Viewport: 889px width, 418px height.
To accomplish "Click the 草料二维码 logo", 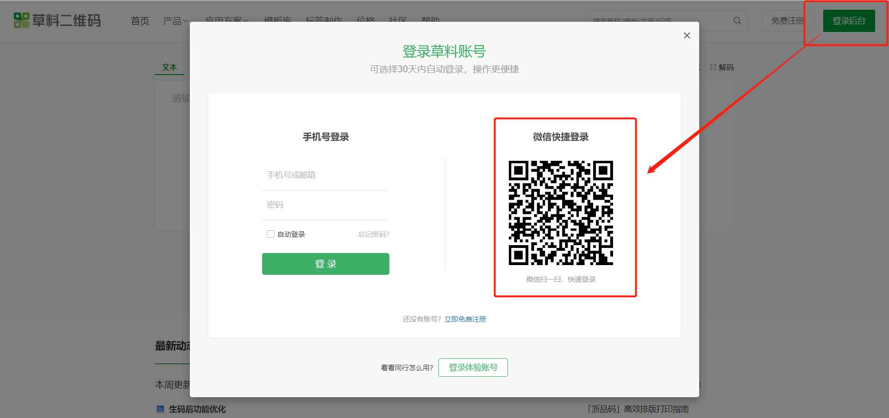I will (57, 20).
